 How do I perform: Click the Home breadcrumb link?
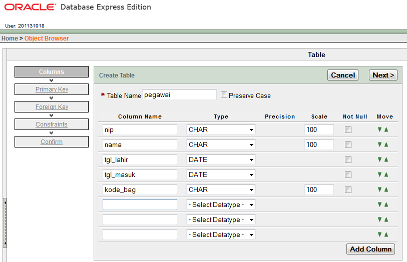click(10, 38)
